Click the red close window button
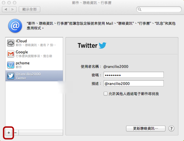The image size is (184, 141). [x=4, y=3]
